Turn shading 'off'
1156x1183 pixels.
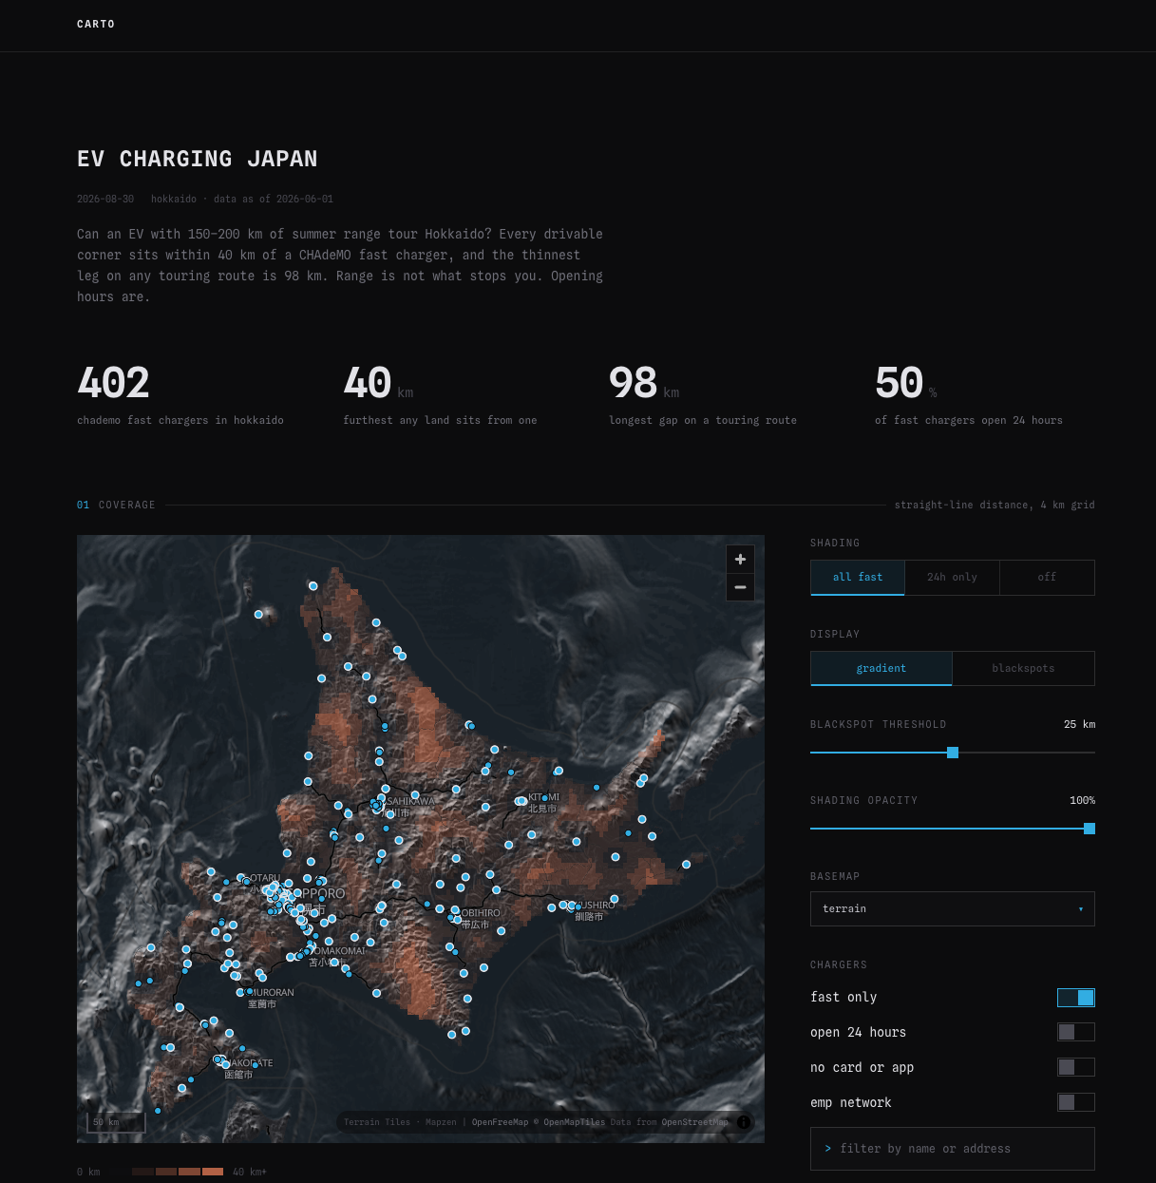(x=1047, y=578)
